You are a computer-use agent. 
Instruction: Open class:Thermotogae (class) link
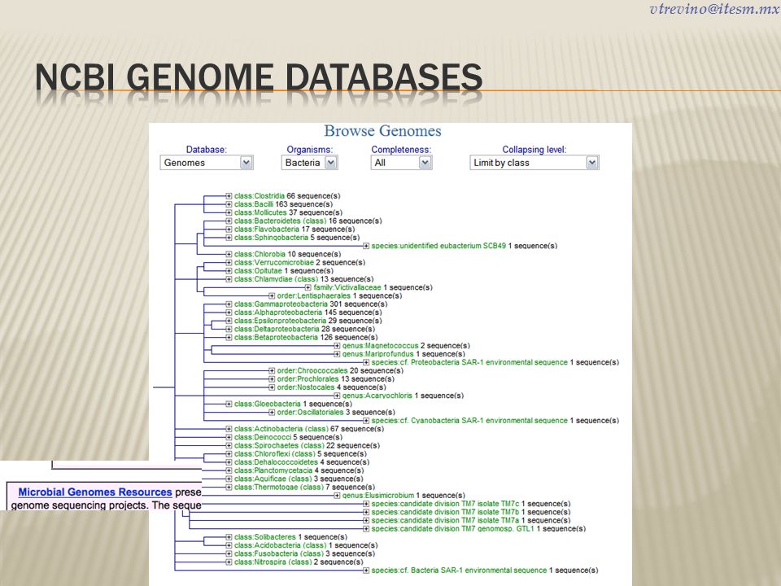[279, 487]
